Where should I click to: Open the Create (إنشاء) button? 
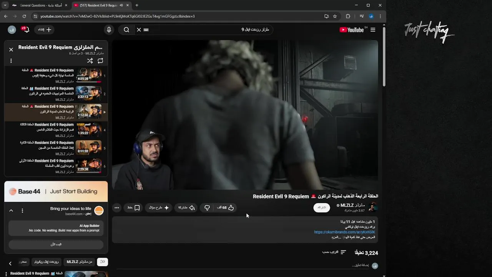[45, 30]
